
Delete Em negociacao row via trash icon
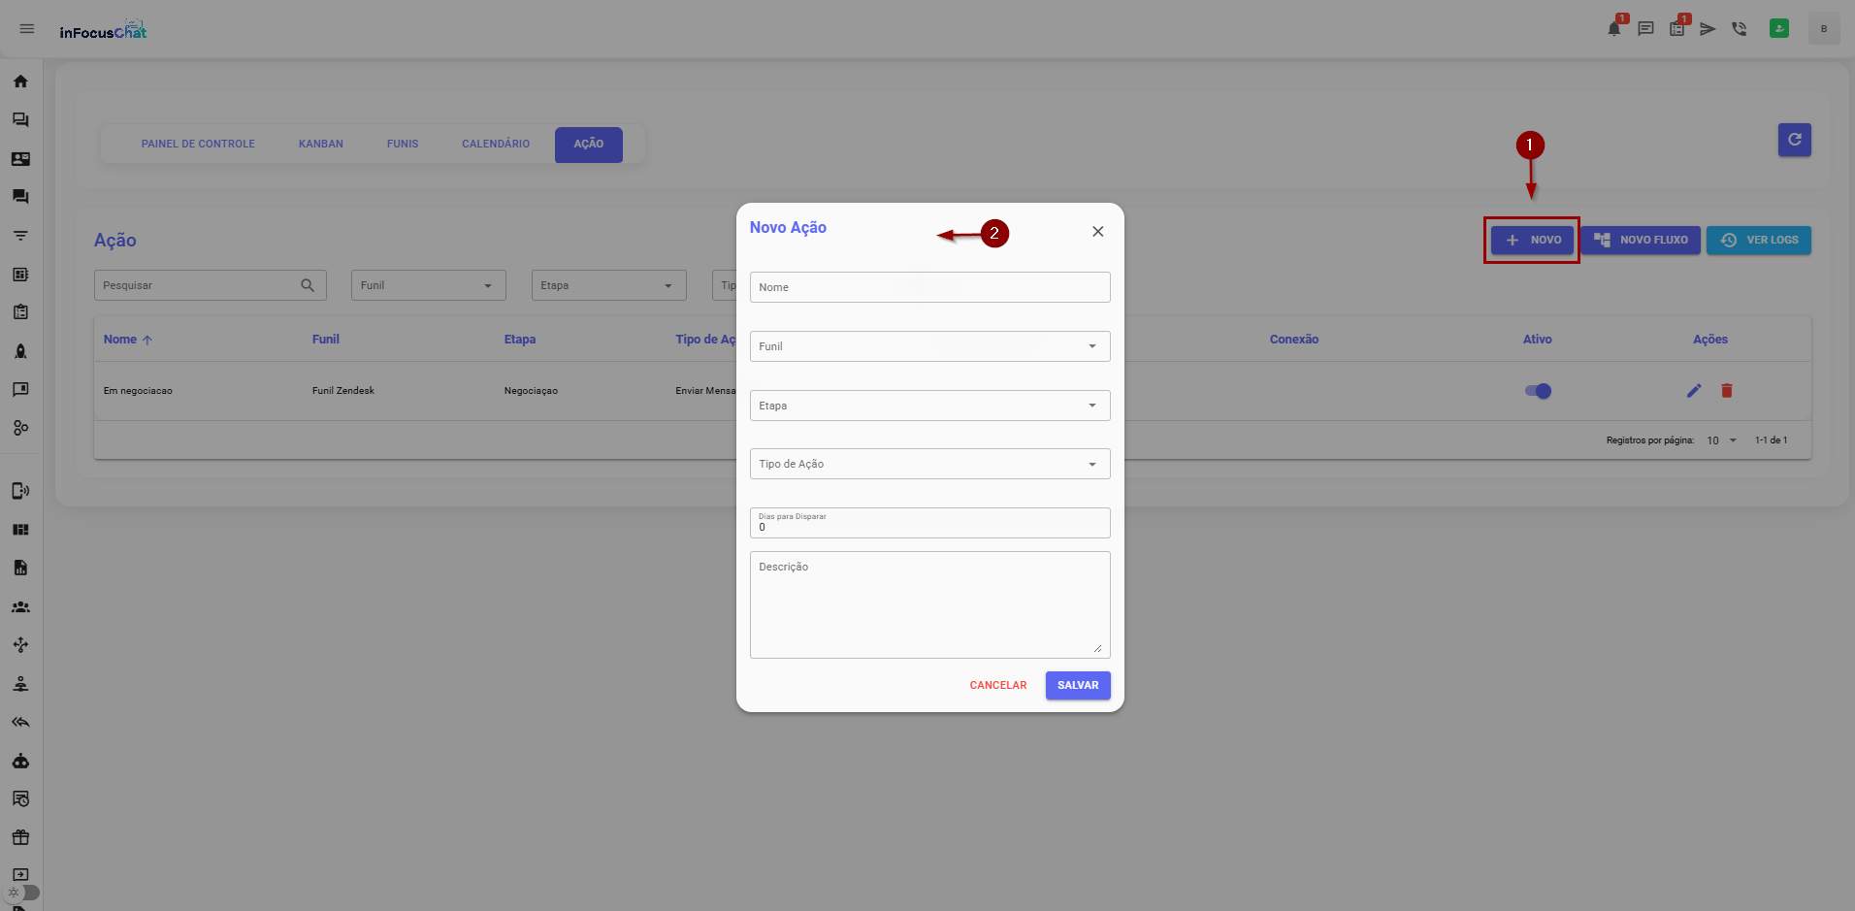click(1727, 391)
